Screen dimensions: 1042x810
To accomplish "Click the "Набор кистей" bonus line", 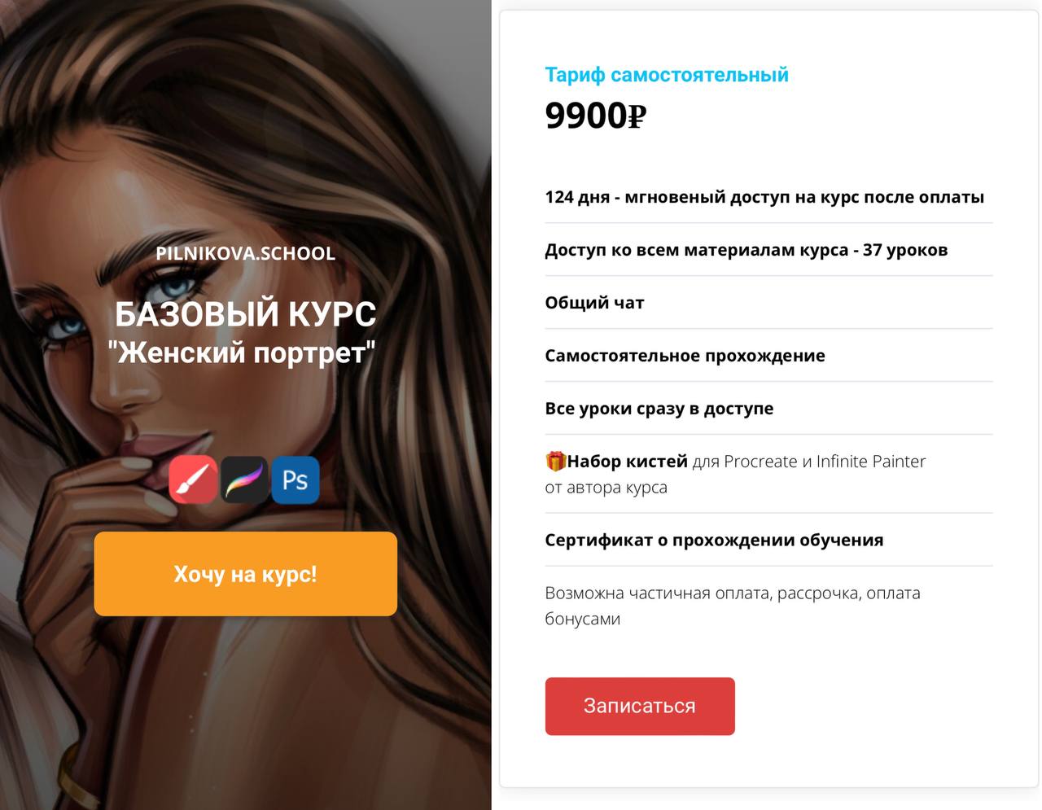I will click(x=735, y=474).
